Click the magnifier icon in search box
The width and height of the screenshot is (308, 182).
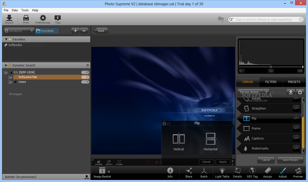pyautogui.click(x=231, y=19)
